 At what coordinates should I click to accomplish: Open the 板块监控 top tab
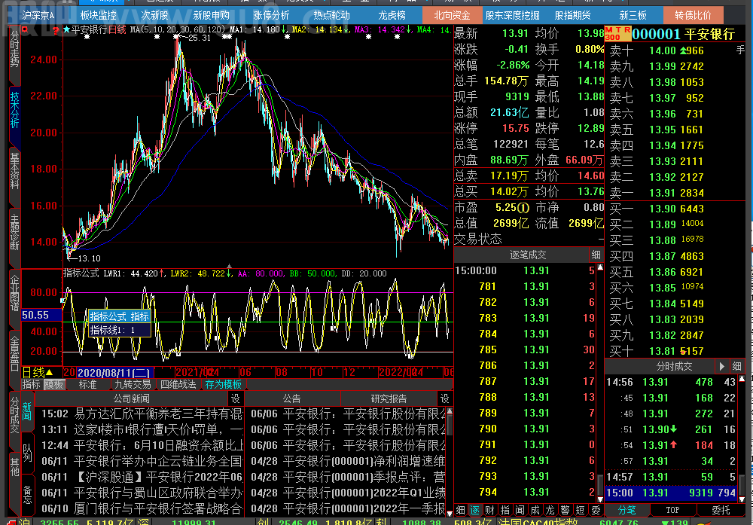tap(99, 15)
